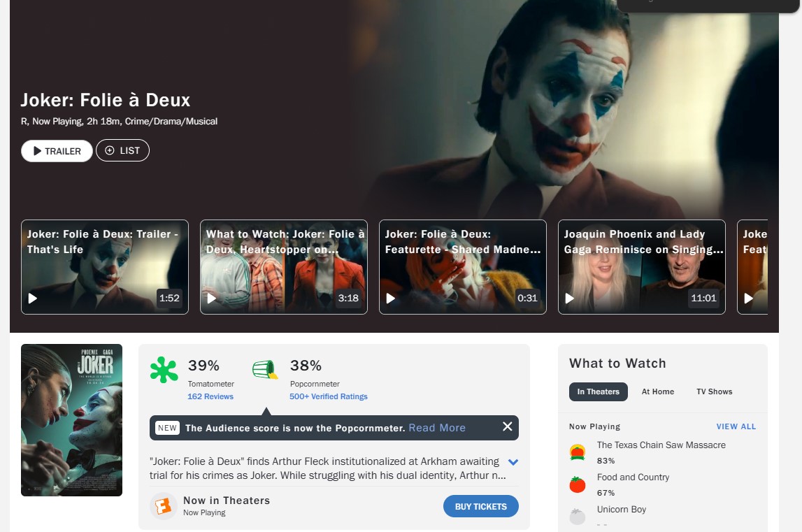Open Unicorn Boy movie link
The width and height of the screenshot is (802, 532).
point(622,510)
